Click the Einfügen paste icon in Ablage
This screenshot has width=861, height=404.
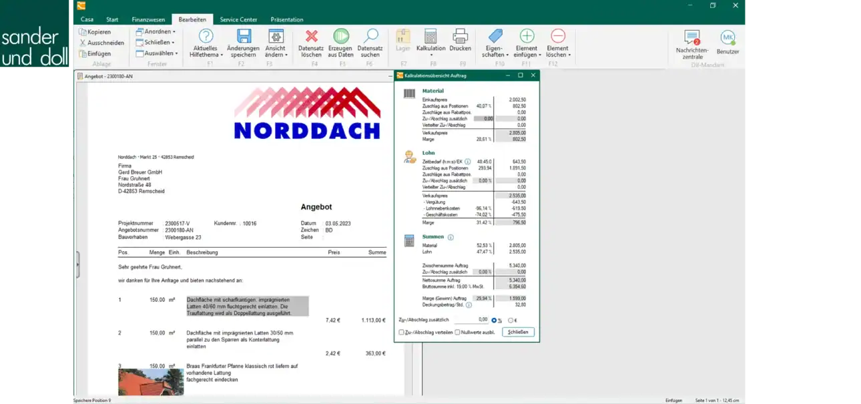[x=83, y=53]
